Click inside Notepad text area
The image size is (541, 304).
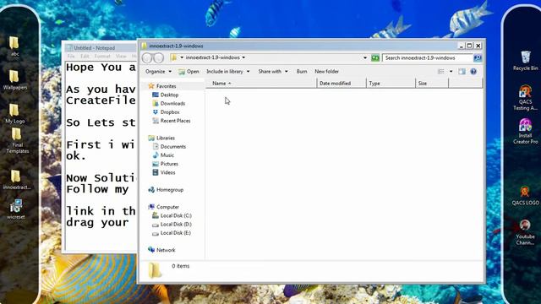[x=101, y=155]
